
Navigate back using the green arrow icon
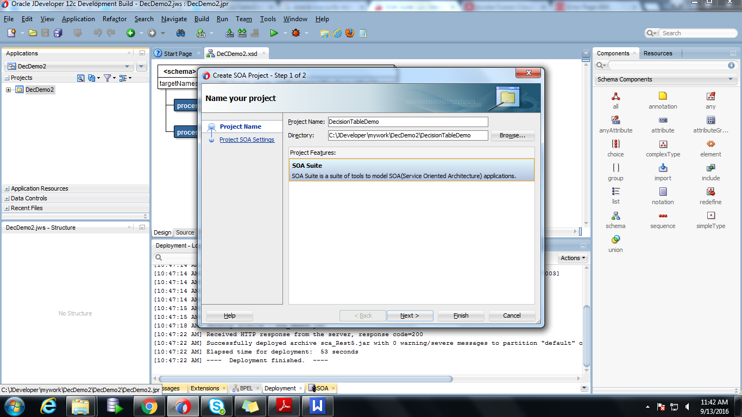tap(130, 33)
